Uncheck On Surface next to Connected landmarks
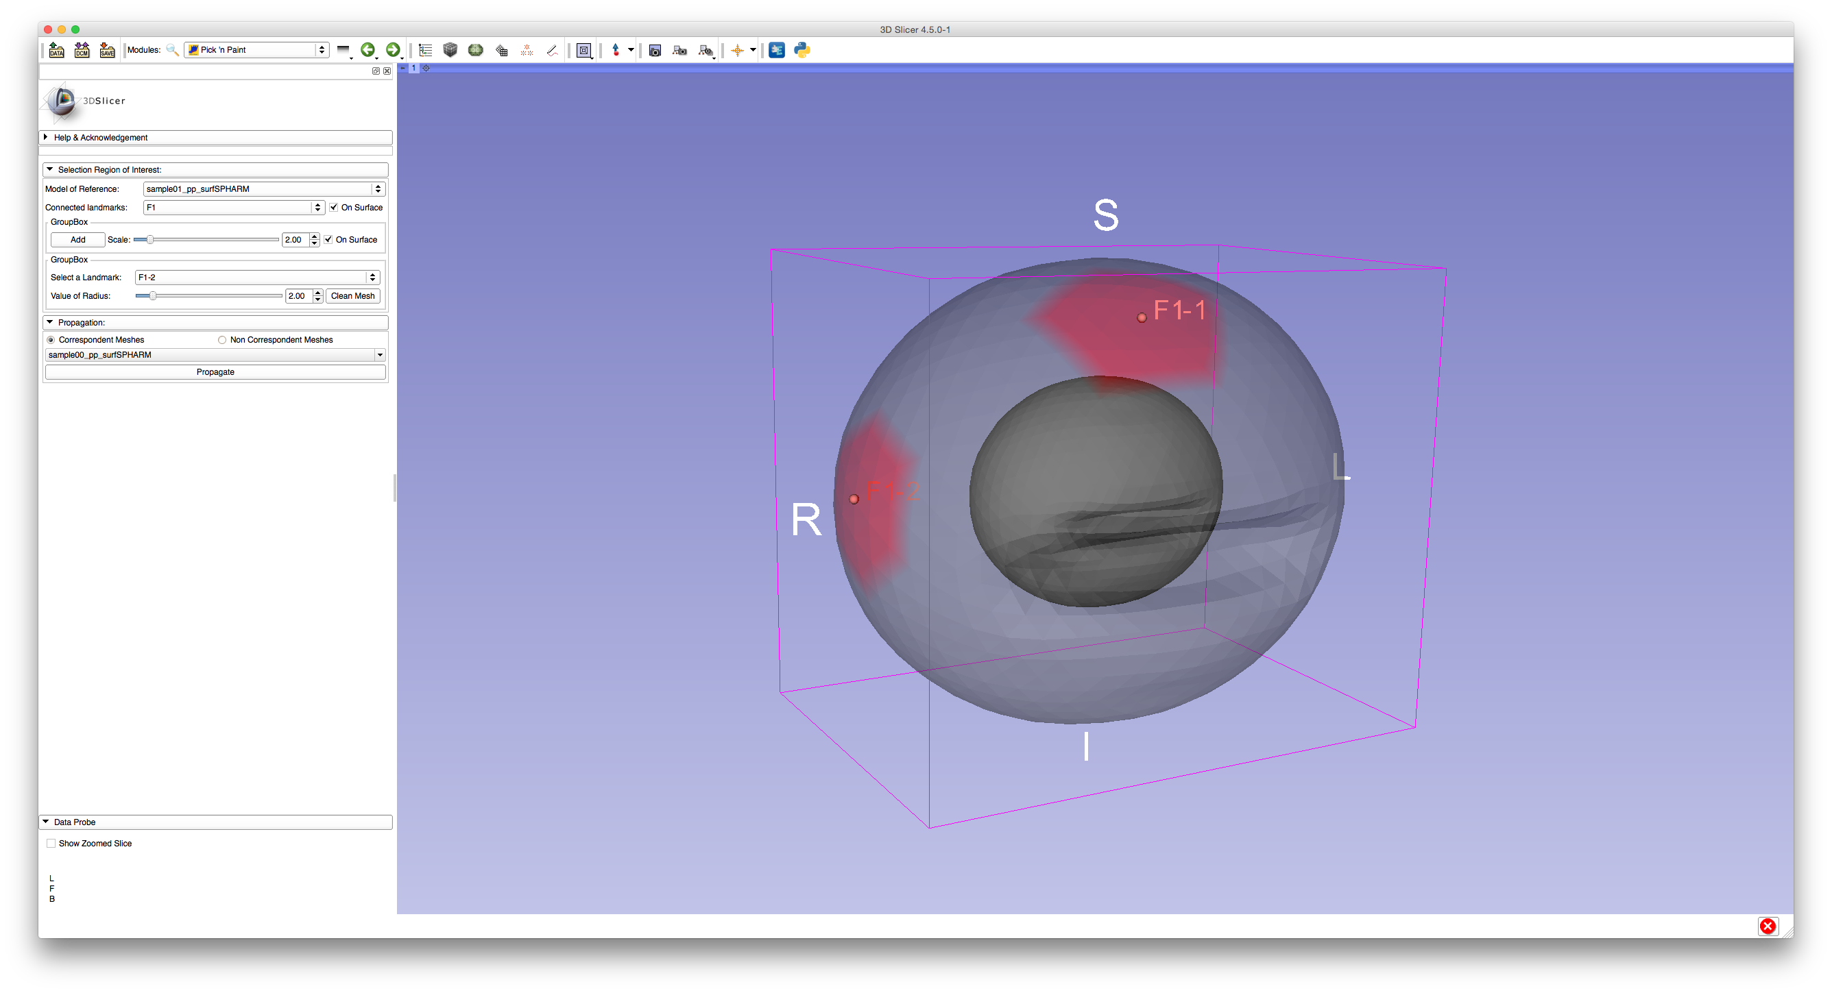Screen dimensions: 1832x993 pos(333,208)
